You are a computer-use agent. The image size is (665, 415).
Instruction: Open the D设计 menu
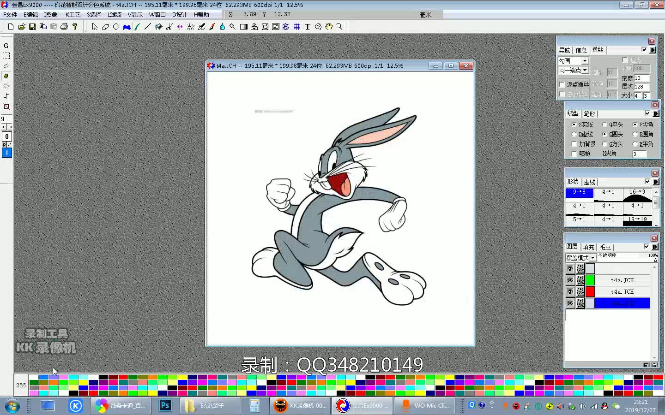[x=180, y=15]
